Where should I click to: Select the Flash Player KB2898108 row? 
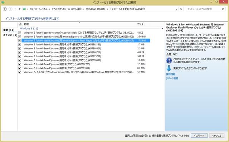click(86, 40)
